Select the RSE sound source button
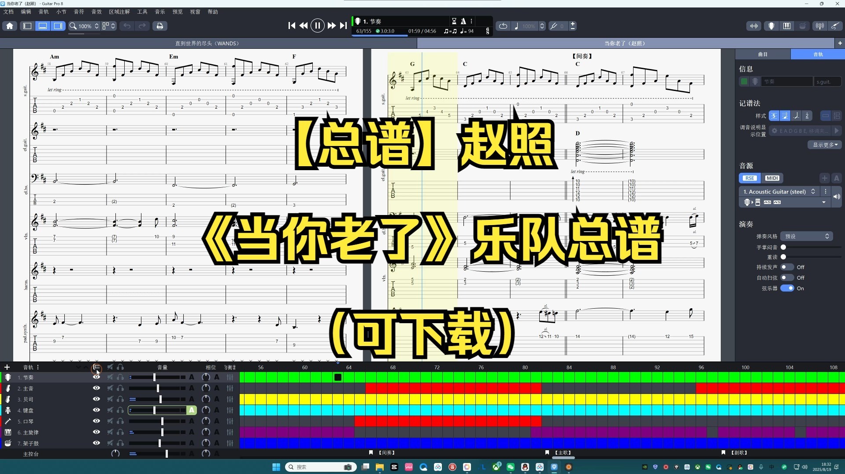The image size is (845, 474). 749,178
